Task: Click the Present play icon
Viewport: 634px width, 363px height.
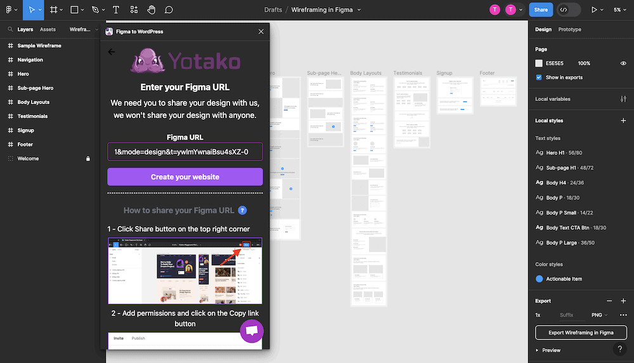Action: pyautogui.click(x=593, y=10)
